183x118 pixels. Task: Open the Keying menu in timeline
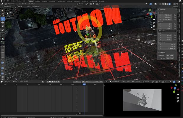pyautogui.click(x=16, y=82)
